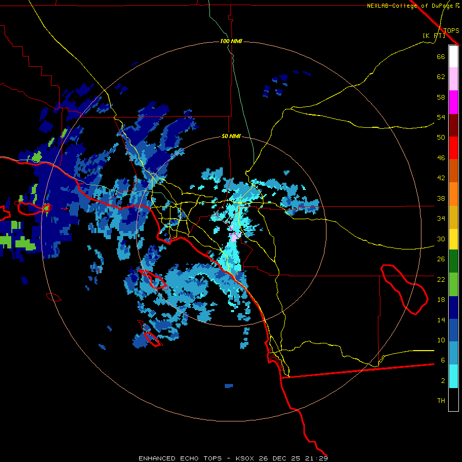Click the black TH swatch at scale bottom
This screenshot has height=462, width=462.
[x=453, y=399]
